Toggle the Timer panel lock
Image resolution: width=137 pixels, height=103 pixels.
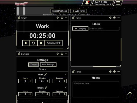[x=19, y=18]
